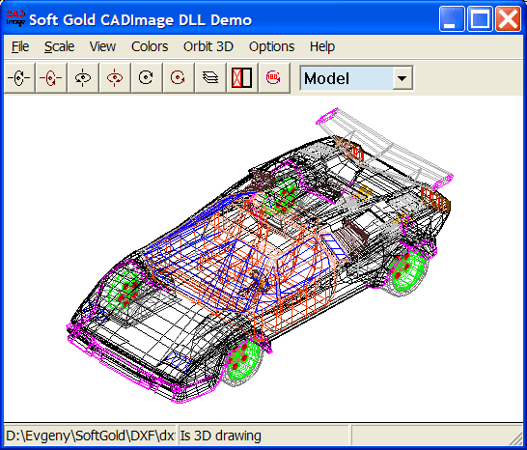527x450 pixels.
Task: Click the CAD Image title bar icon
Action: coord(15,19)
